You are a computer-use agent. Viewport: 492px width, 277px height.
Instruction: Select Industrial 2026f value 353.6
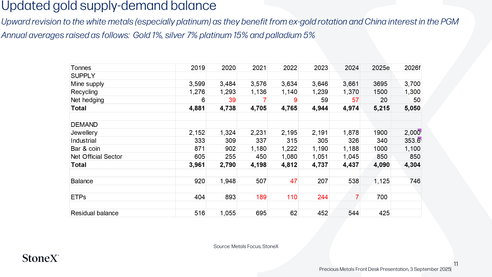[412, 141]
